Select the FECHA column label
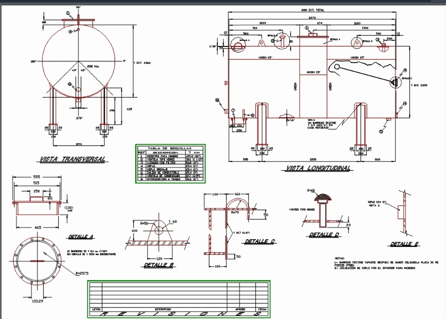 [262, 309]
